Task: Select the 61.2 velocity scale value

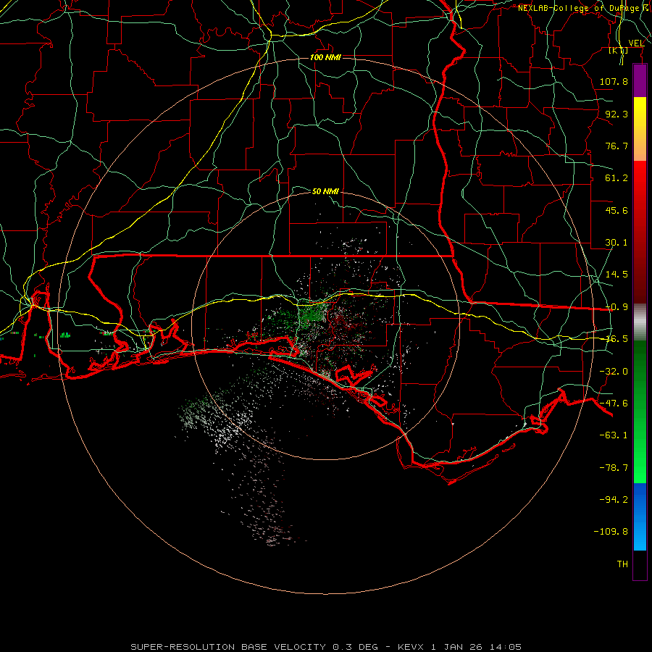Action: click(617, 178)
